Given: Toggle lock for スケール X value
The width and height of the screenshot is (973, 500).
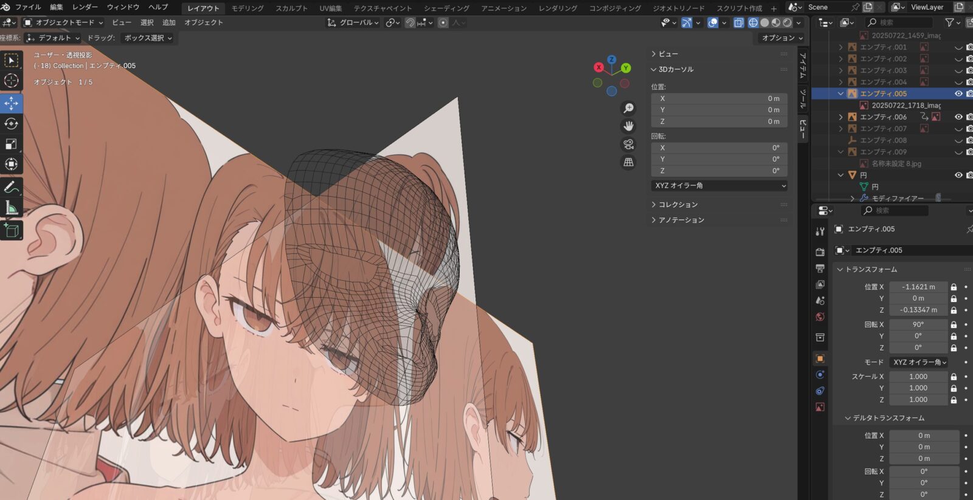Looking at the screenshot, I should [954, 377].
